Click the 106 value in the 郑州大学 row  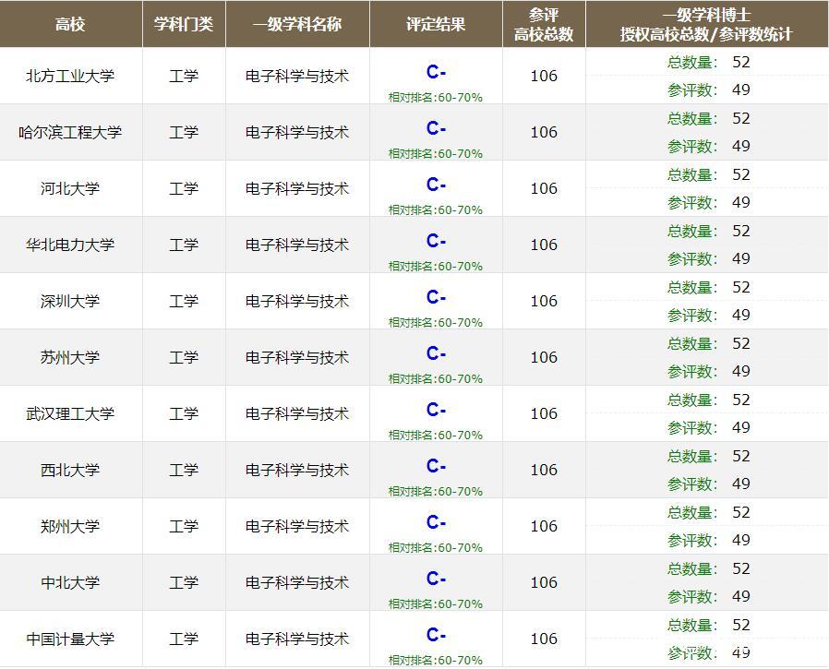[544, 526]
